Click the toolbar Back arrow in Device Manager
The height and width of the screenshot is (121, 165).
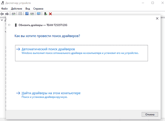pyautogui.click(x=2, y=14)
